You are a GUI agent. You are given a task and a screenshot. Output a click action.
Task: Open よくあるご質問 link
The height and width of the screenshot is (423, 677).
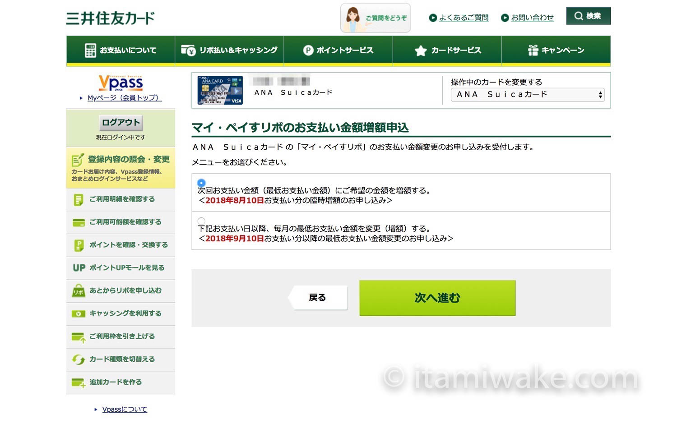464,18
